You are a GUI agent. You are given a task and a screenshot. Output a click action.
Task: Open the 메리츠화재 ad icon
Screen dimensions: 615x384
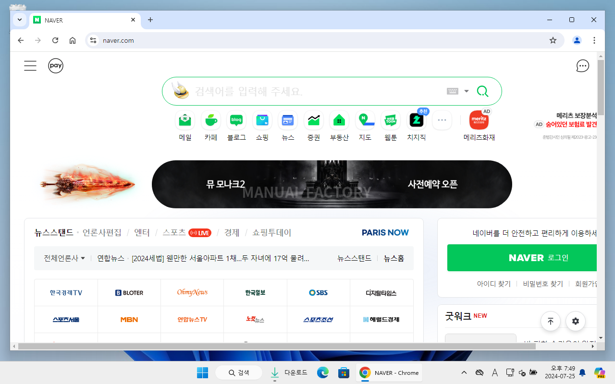[479, 120]
